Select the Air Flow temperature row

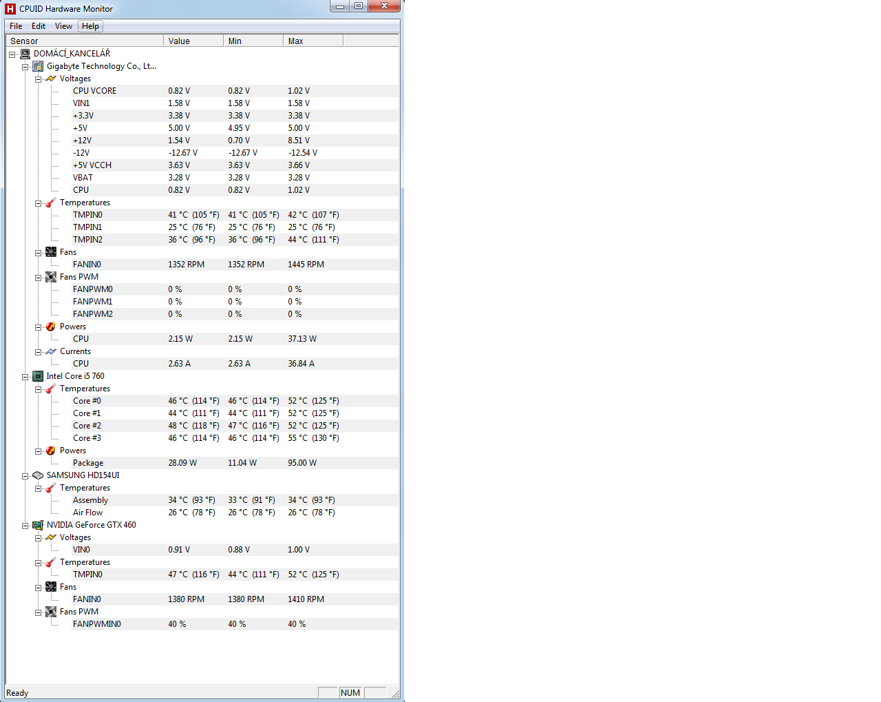pos(235,513)
